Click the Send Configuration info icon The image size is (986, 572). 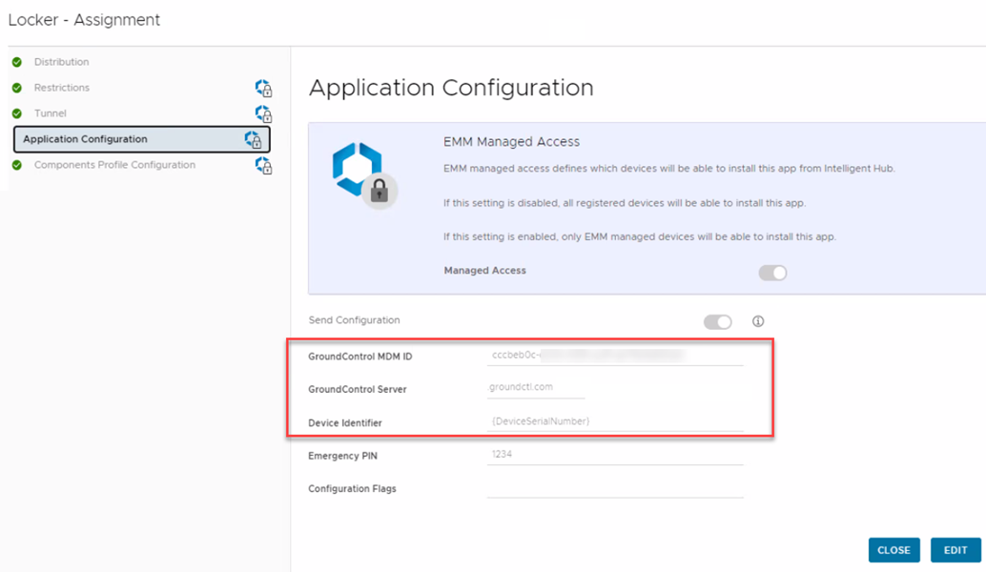(x=758, y=321)
